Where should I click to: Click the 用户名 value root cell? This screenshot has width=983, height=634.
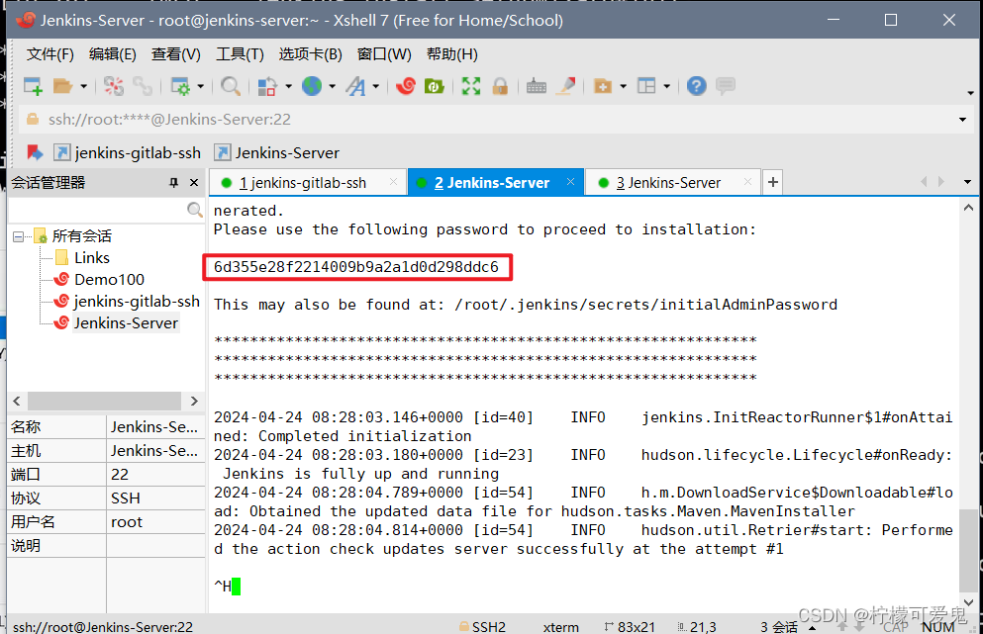(155, 522)
